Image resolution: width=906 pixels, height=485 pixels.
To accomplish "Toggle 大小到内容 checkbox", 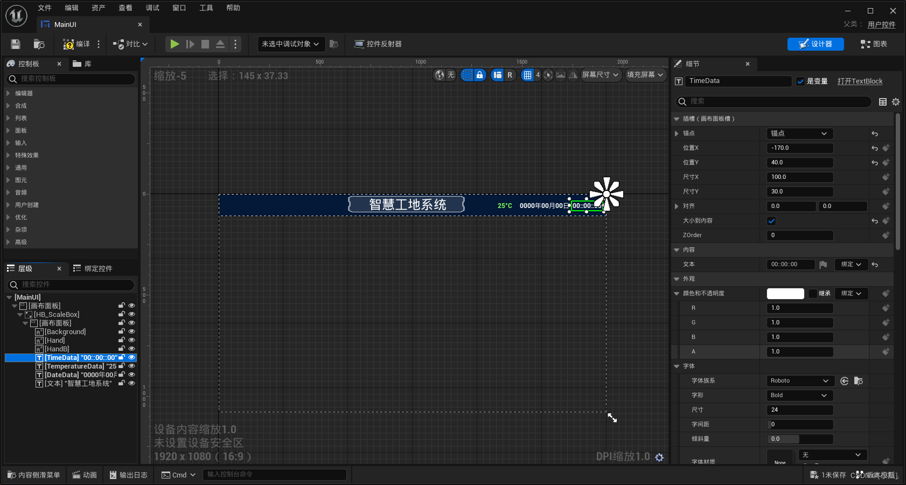I will tap(771, 221).
